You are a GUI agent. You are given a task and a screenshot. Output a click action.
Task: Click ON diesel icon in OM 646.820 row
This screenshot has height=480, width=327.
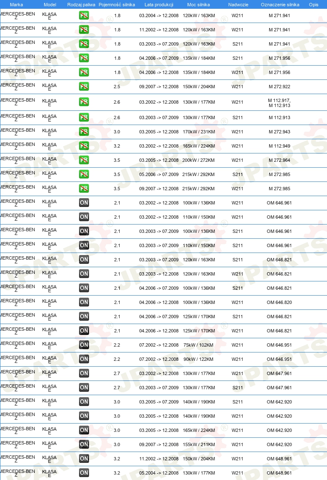point(84,302)
